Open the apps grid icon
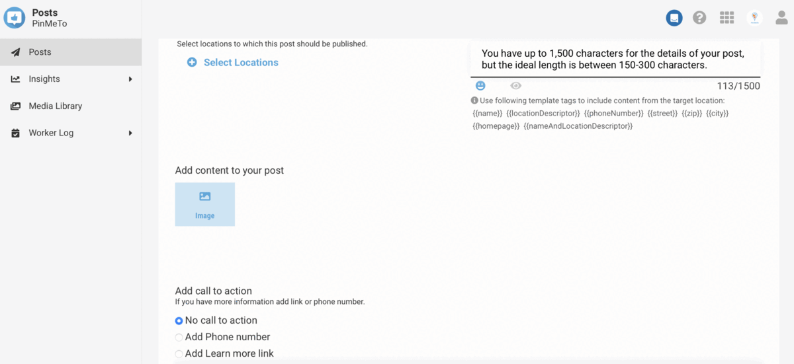Screen dimensions: 794x364 point(727,18)
